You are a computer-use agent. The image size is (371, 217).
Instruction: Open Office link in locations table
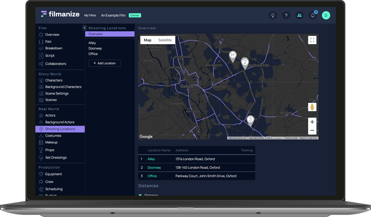pyautogui.click(x=152, y=176)
